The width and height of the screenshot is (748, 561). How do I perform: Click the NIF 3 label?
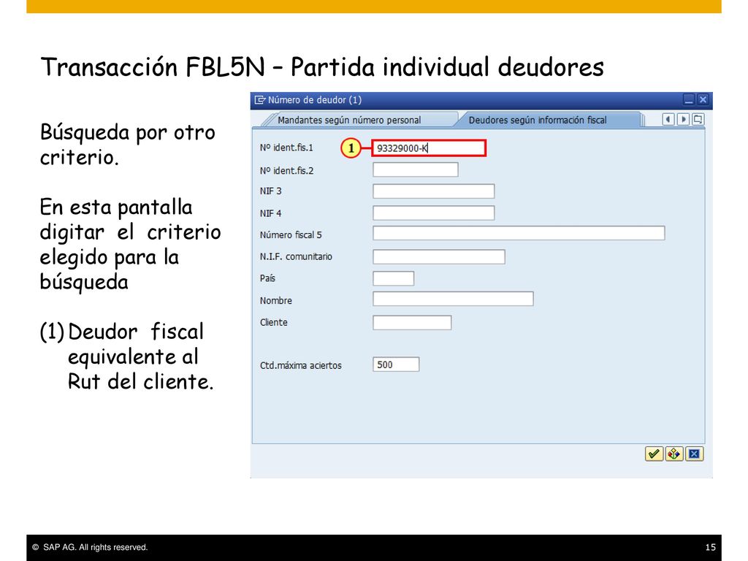(x=270, y=191)
